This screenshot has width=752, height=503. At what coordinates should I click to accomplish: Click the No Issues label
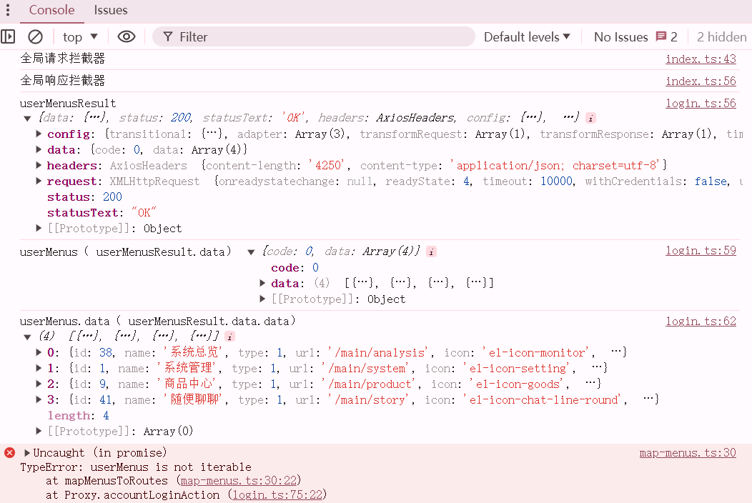(x=621, y=37)
